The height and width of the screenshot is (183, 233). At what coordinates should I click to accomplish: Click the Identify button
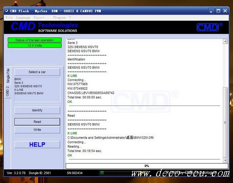(x=37, y=110)
